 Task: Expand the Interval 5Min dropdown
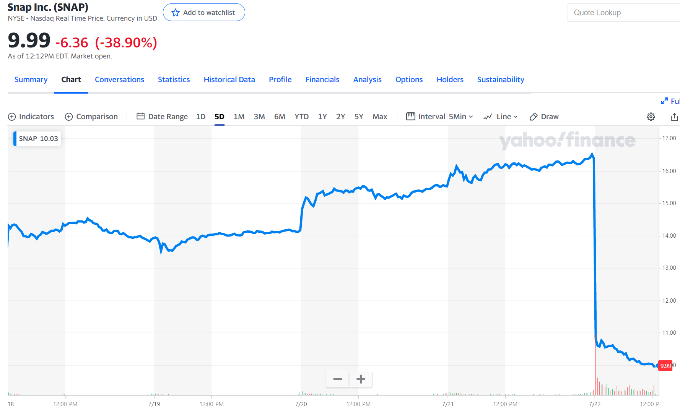(x=461, y=117)
